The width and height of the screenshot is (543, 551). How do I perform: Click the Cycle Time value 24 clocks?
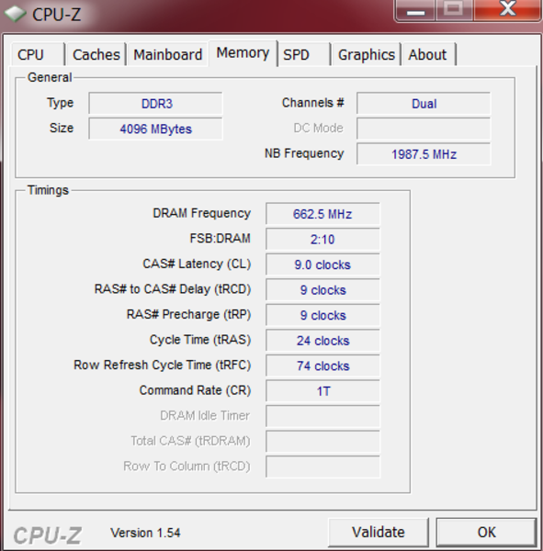coord(322,340)
